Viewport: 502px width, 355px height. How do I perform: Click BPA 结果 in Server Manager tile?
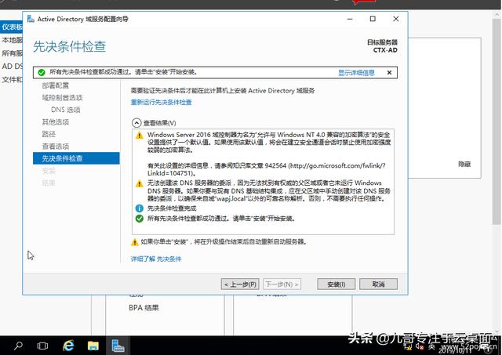click(144, 308)
